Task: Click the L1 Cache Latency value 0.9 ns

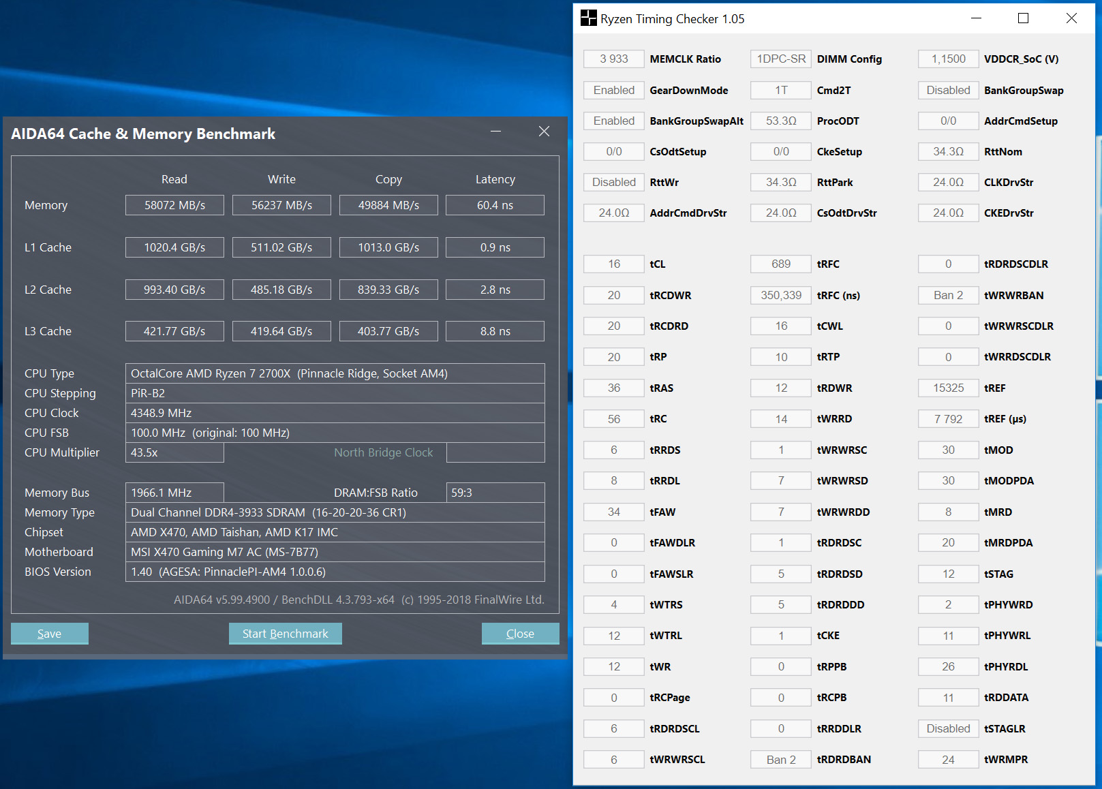Action: pos(495,247)
